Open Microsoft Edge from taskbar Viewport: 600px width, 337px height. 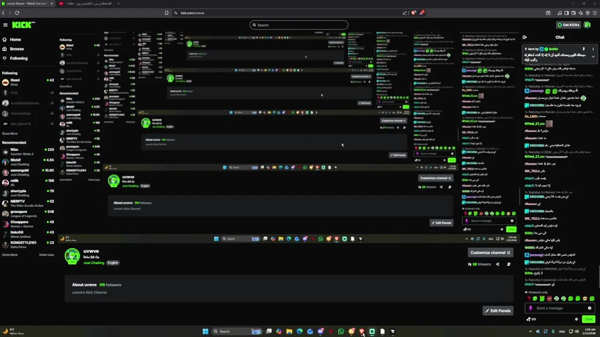point(300,331)
